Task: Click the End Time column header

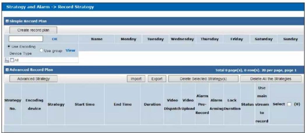Action: tap(122, 104)
